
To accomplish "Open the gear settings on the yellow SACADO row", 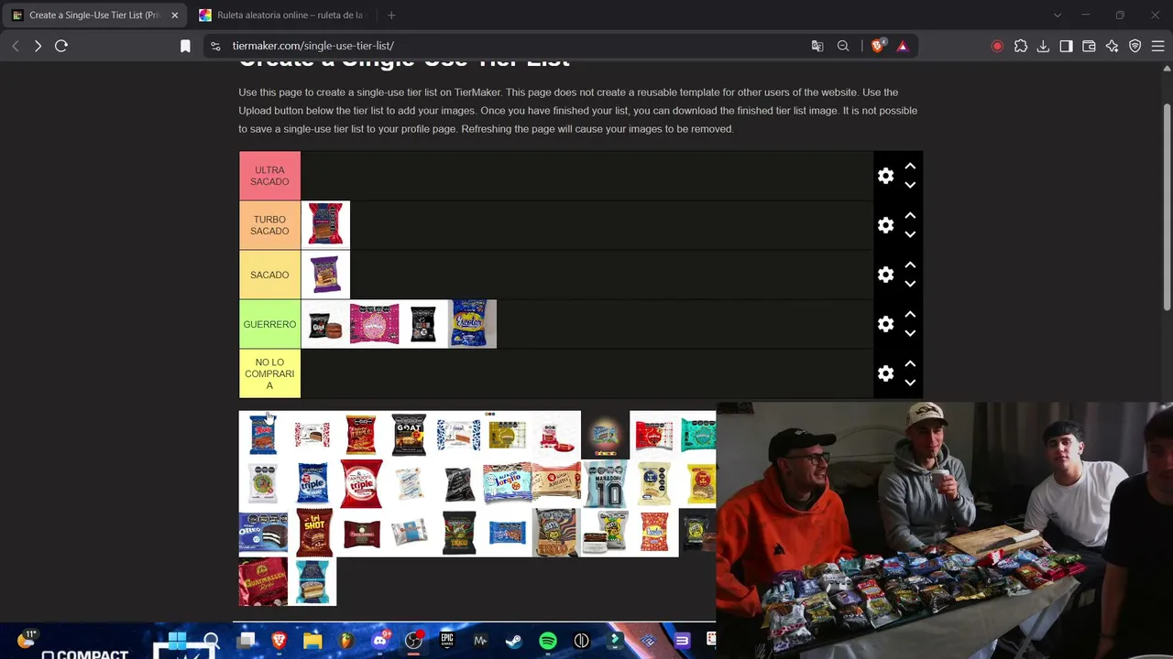I will coord(885,275).
